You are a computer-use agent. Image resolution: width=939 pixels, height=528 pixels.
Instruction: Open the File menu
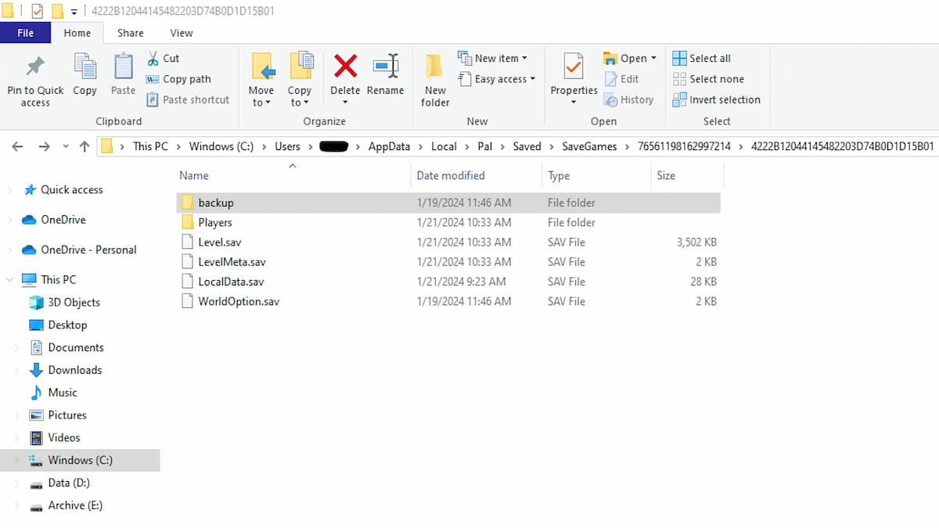pyautogui.click(x=26, y=33)
